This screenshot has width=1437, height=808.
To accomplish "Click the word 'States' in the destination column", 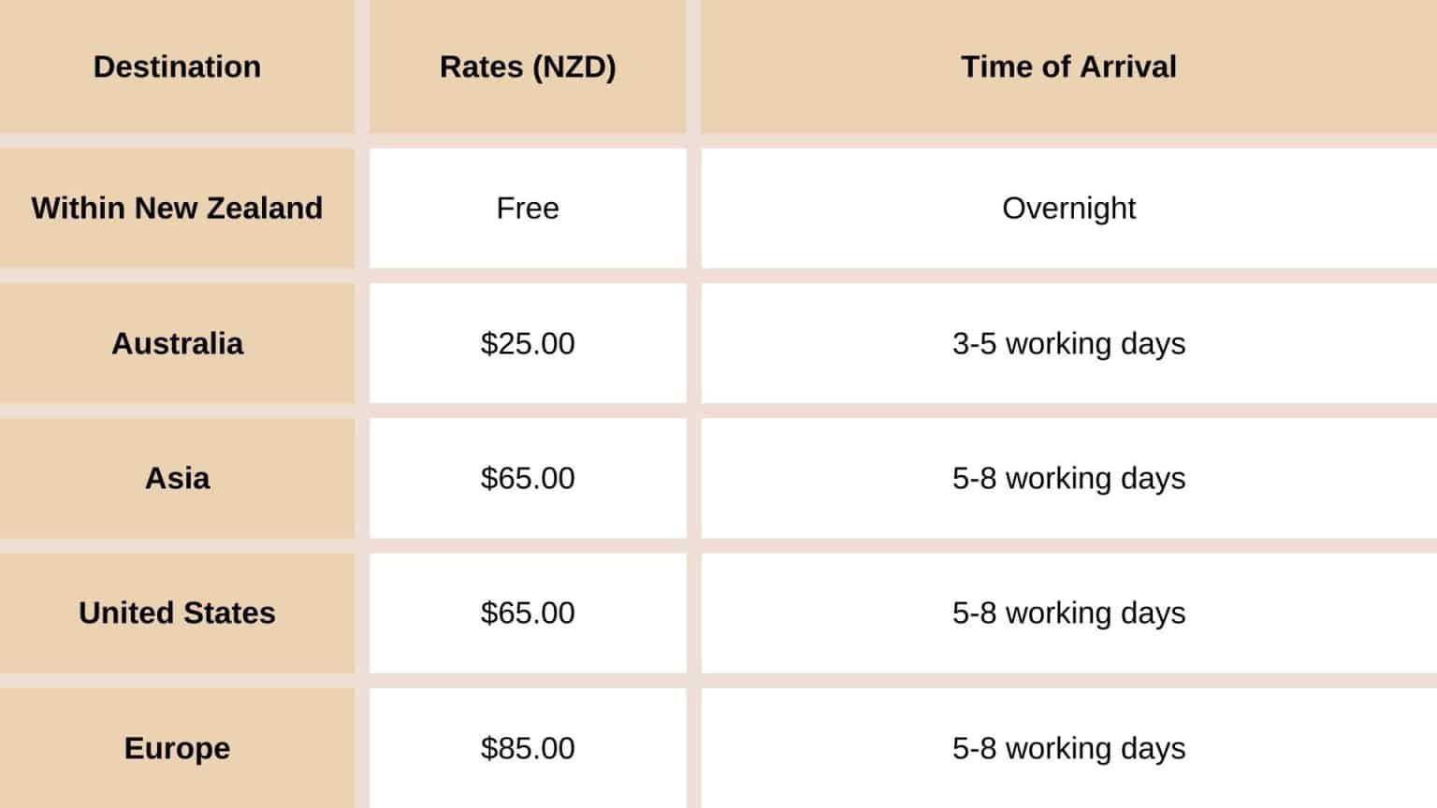I will [x=229, y=613].
